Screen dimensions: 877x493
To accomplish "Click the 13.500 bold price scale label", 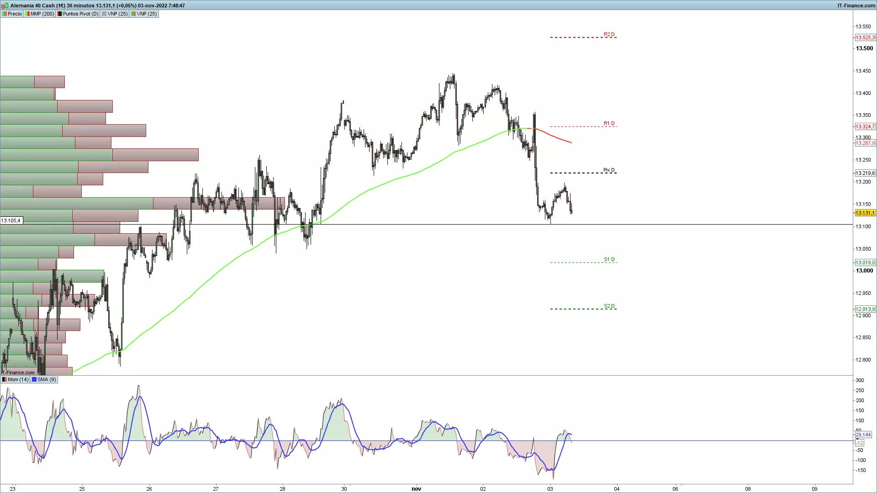I will tap(864, 48).
